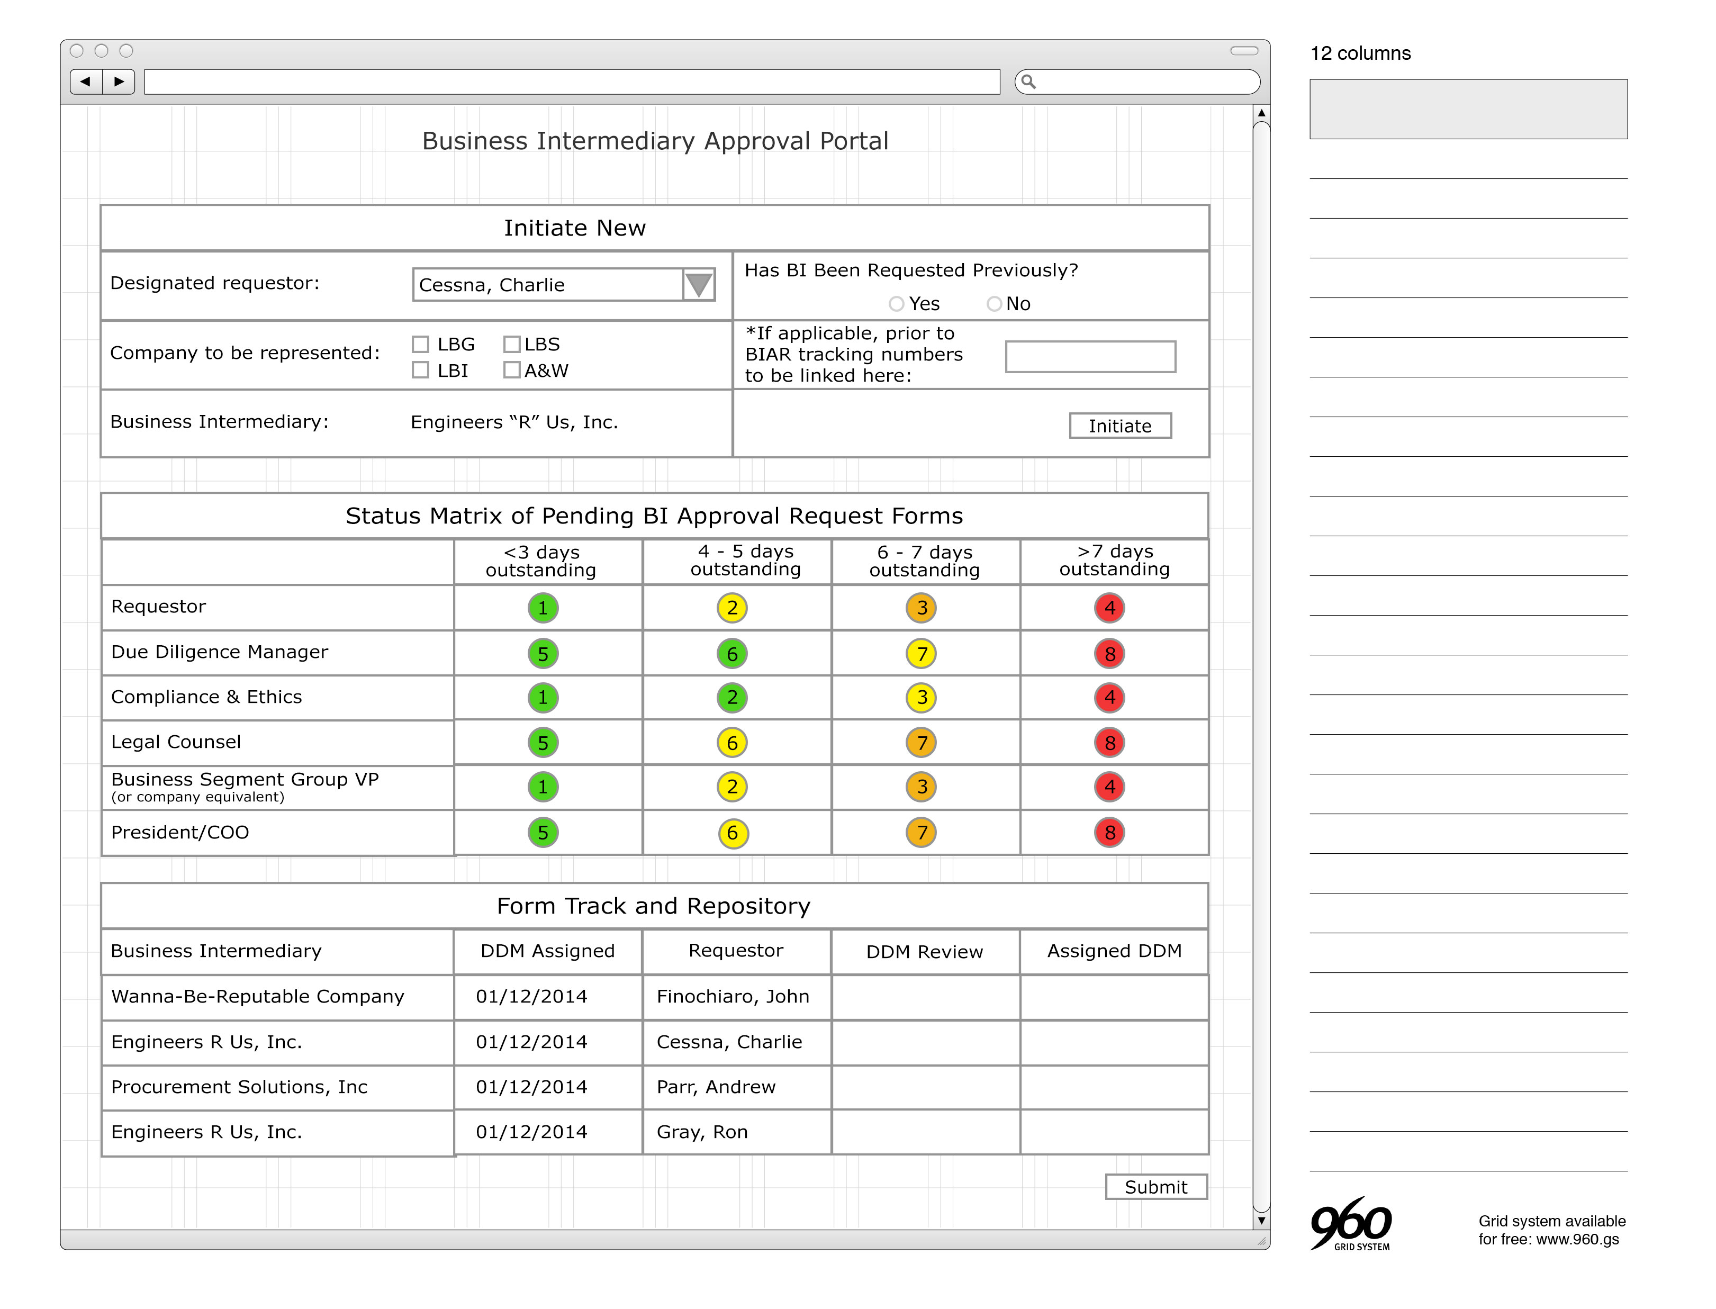Check the LBS company checkbox
The height and width of the screenshot is (1309, 1716).
click(x=512, y=345)
